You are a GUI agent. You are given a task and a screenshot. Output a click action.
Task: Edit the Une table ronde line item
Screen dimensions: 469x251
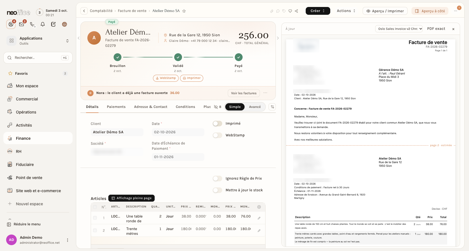tap(259, 218)
